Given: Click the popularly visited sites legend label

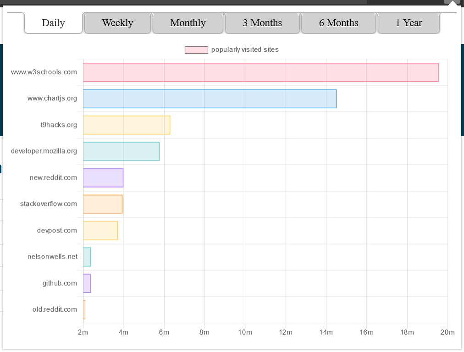Looking at the screenshot, I should 245,49.
